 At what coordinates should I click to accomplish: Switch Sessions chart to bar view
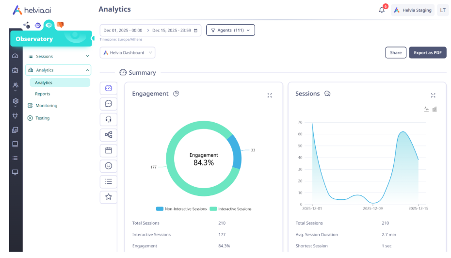pyautogui.click(x=435, y=109)
